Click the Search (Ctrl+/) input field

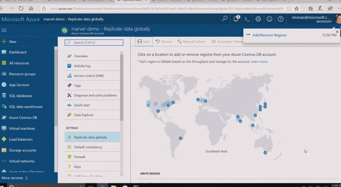[x=94, y=43]
